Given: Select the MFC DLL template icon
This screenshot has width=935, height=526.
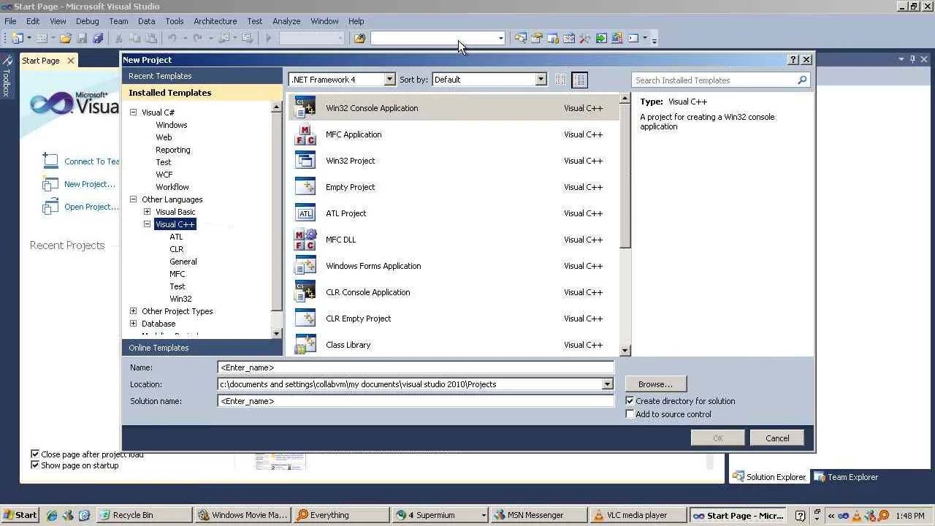Looking at the screenshot, I should (x=305, y=240).
